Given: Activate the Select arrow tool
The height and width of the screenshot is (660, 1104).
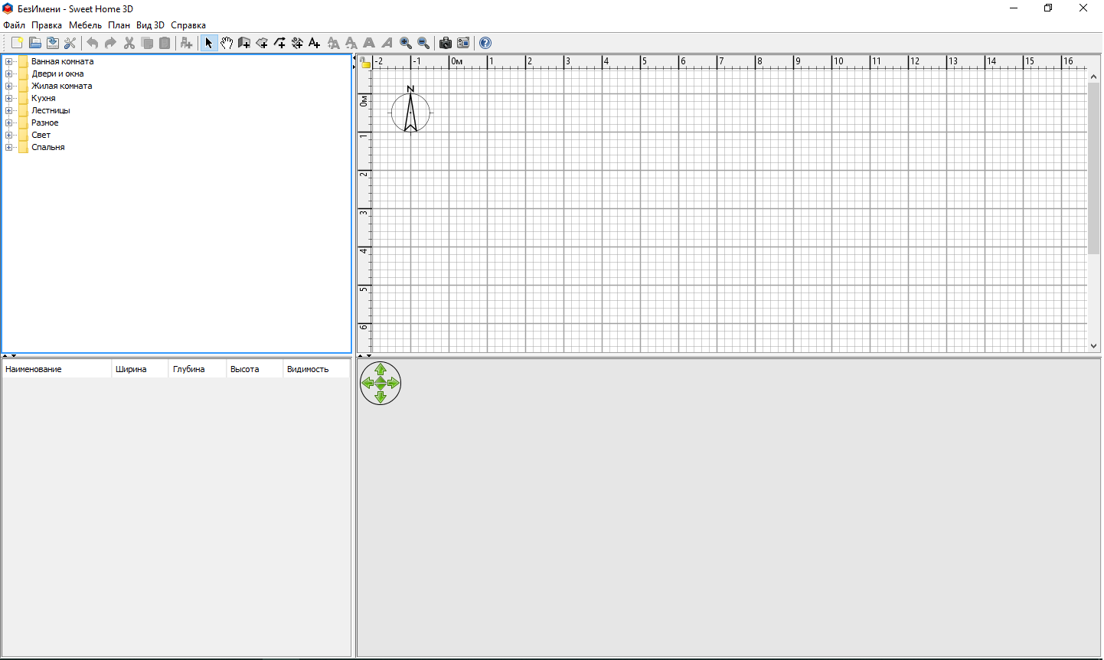Looking at the screenshot, I should point(209,43).
